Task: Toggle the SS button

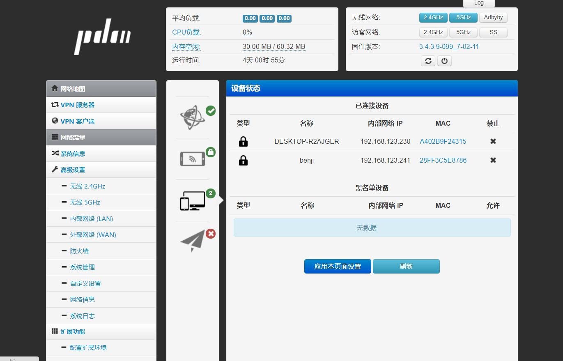Action: point(493,32)
